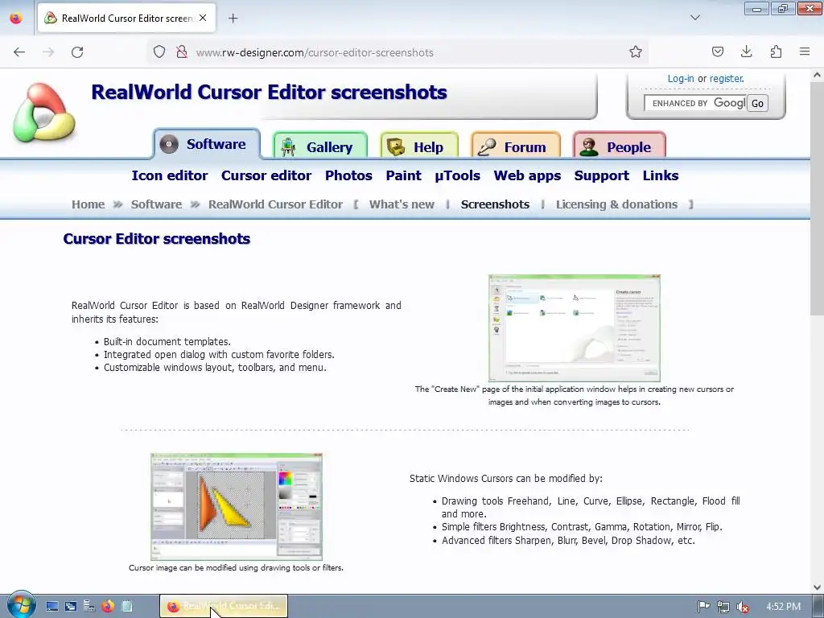Open the Photos menu item

pos(348,175)
